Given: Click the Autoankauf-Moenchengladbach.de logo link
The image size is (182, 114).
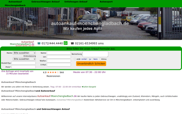Looking at the screenshot, I should [x=22, y=43].
